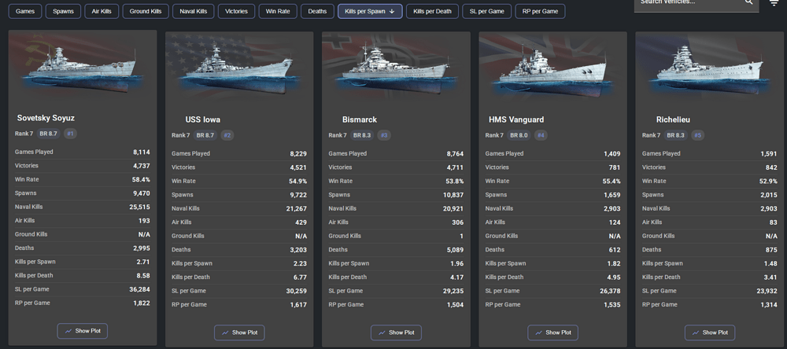
Task: Click the #1 rank badge
Action: point(70,134)
